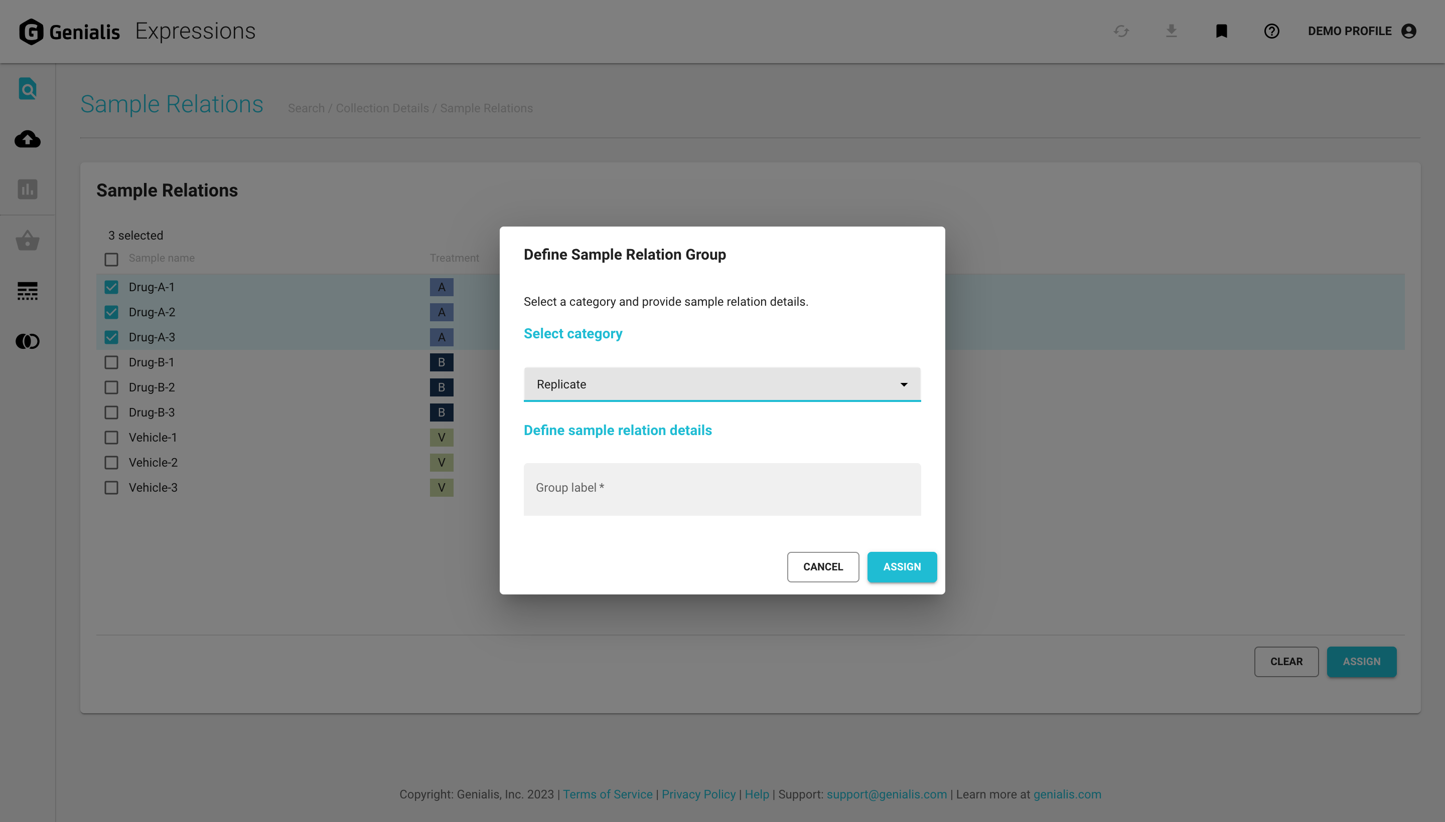The width and height of the screenshot is (1445, 822).
Task: Open the table rows sidebar icon
Action: point(27,291)
